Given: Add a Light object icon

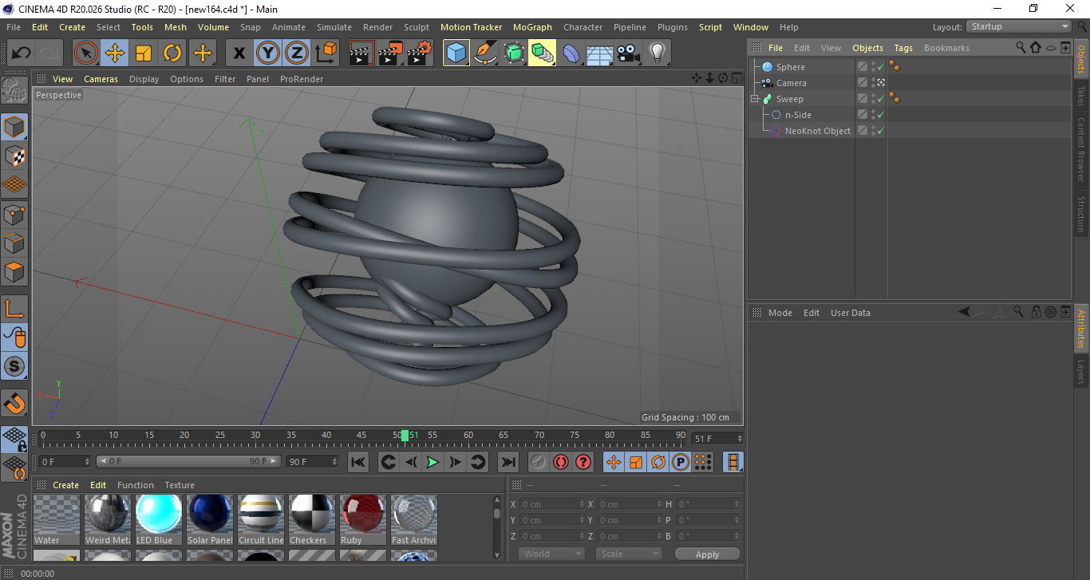Looking at the screenshot, I should tap(658, 53).
